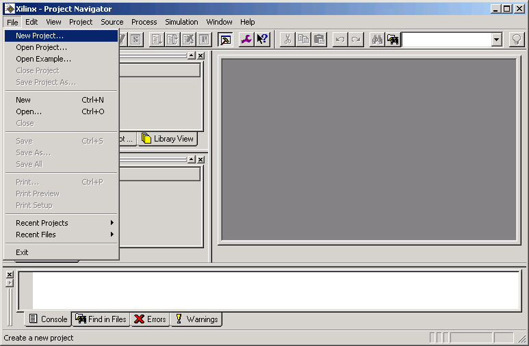Click the second document toolbar icon in group
The height and width of the screenshot is (346, 529).
tap(172, 40)
